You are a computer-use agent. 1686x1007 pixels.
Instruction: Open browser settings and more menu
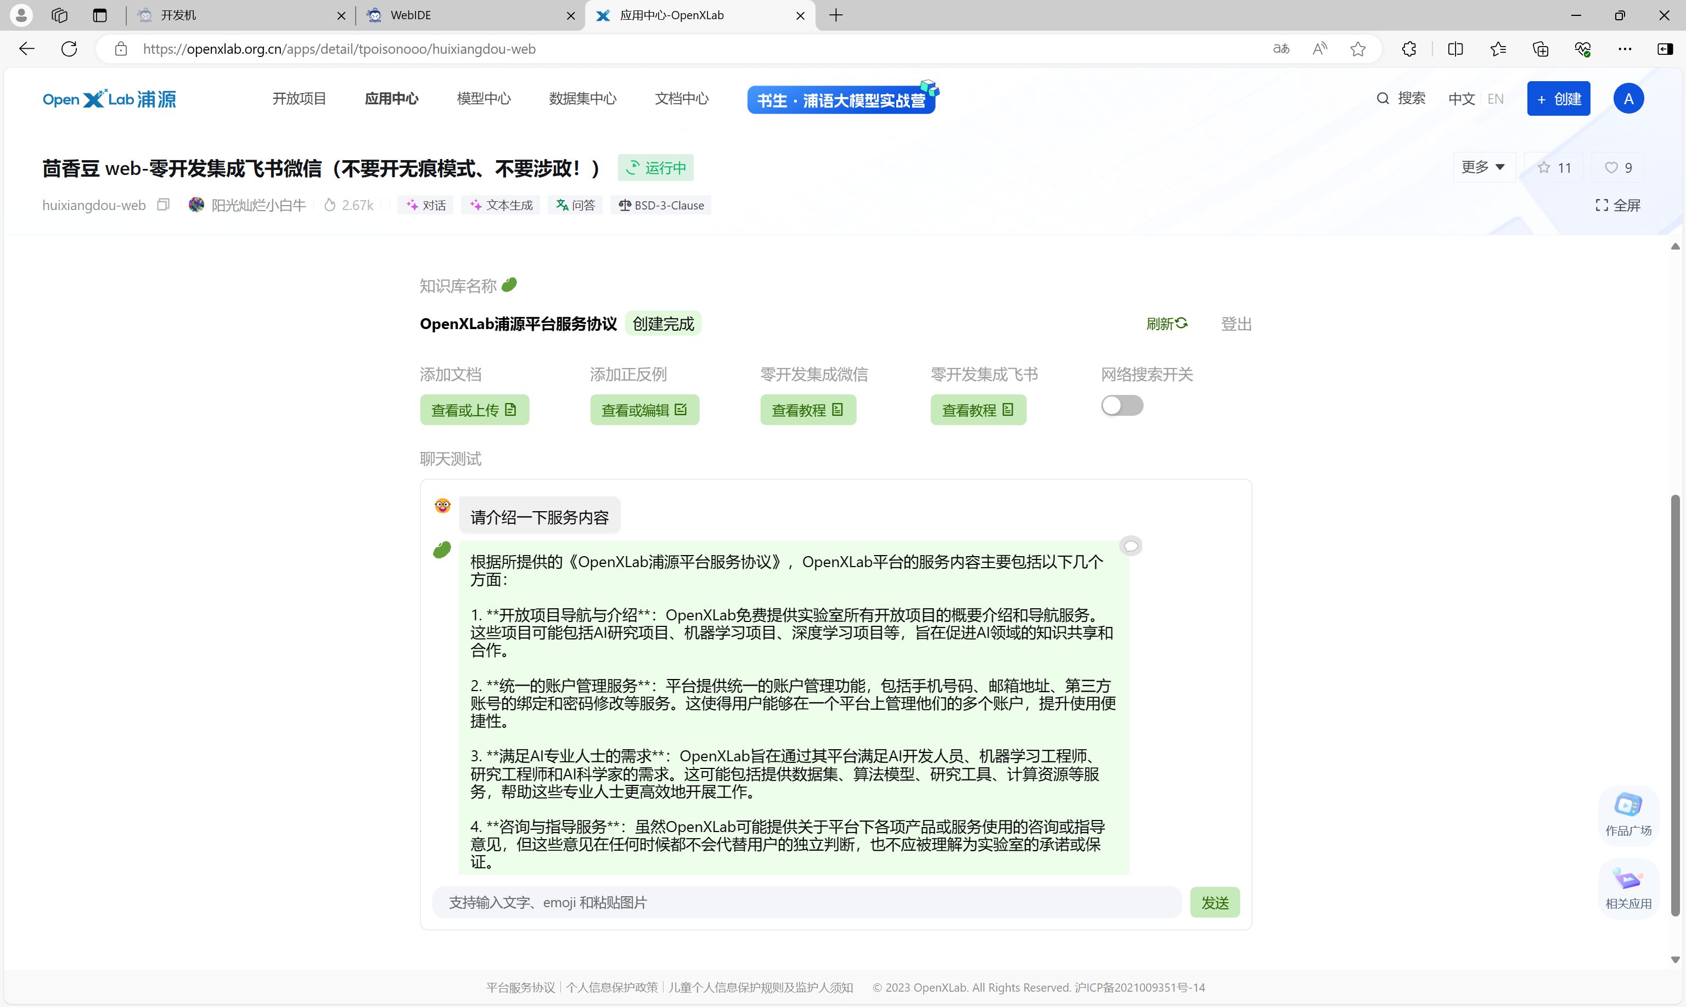1625,49
